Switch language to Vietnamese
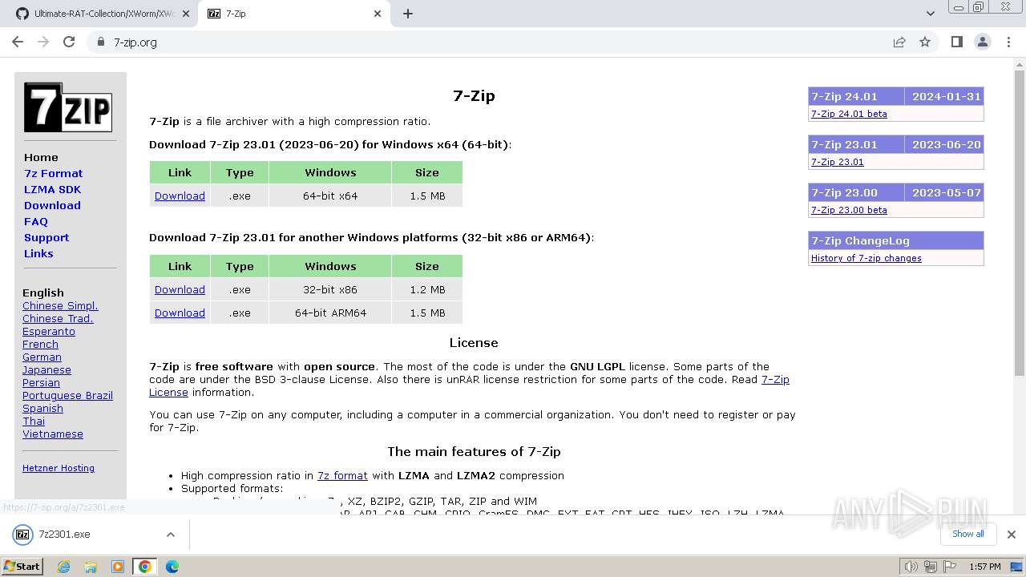The image size is (1026, 577). [53, 434]
